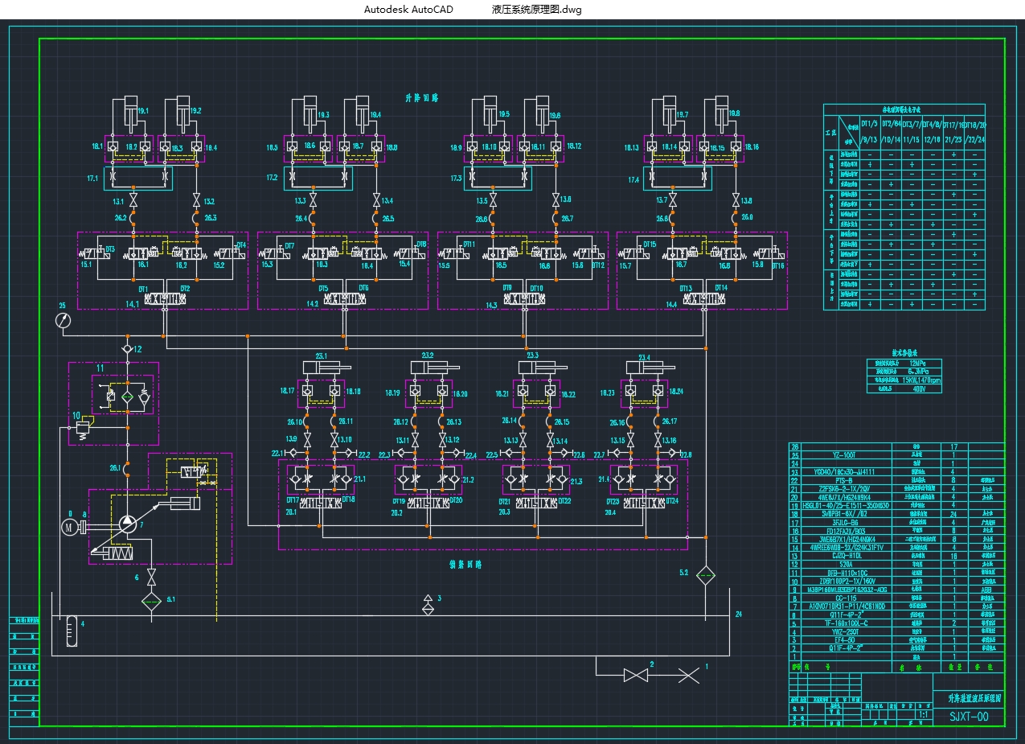
Task: Click the 12MPa value in parameter table
Action: (x=919, y=363)
